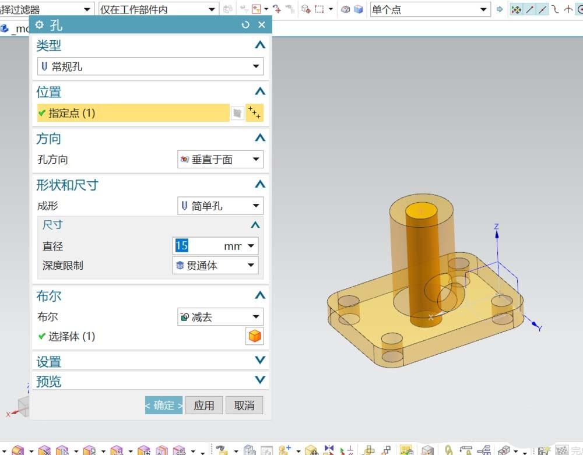The width and height of the screenshot is (583, 455).
Task: Collapse the 形状和尺寸 section
Action: pyautogui.click(x=261, y=185)
